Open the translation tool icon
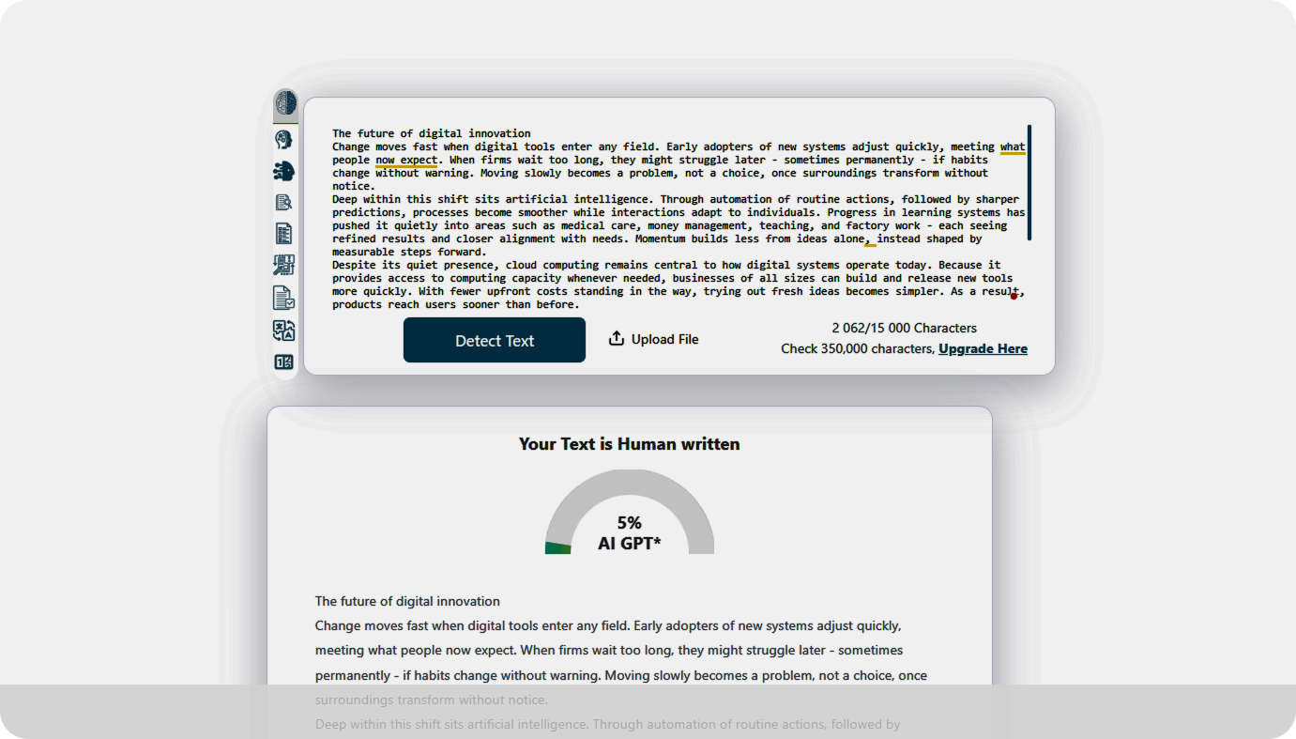The height and width of the screenshot is (739, 1296). (x=283, y=331)
